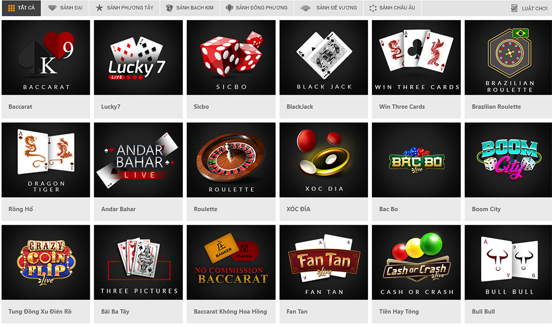Select the Tất Cả tab
552x327 pixels.
pyautogui.click(x=21, y=7)
